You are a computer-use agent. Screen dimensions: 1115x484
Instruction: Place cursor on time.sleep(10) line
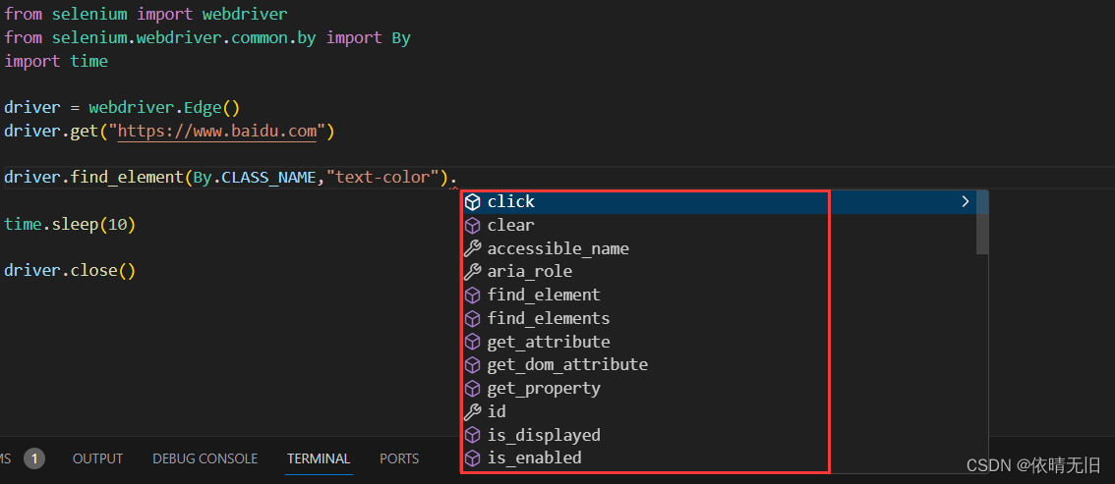[x=70, y=225]
